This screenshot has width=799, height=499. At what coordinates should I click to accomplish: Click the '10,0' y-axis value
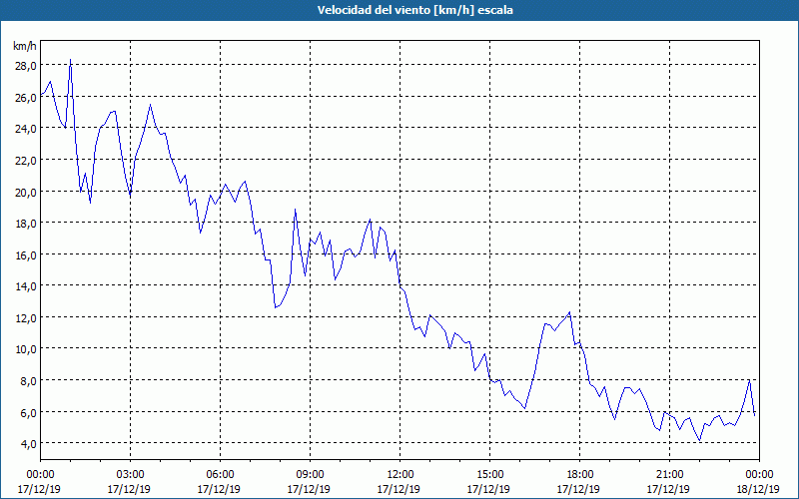(x=26, y=350)
